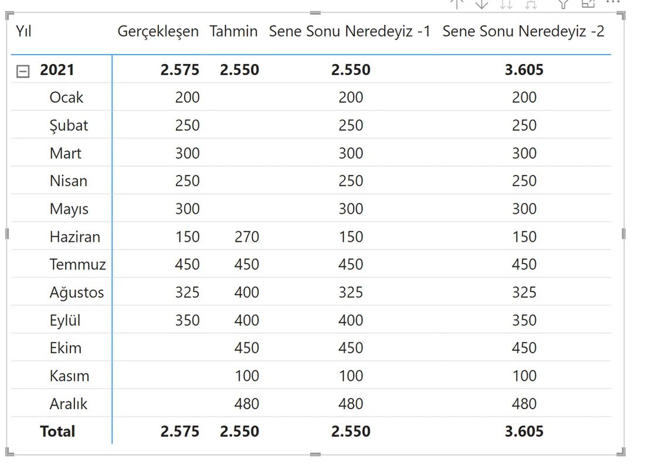Click Sene Sonu Neredeyiz -1 header
This screenshot has height=466, width=645.
pyautogui.click(x=349, y=32)
